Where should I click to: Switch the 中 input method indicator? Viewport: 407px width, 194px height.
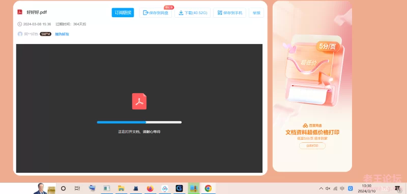click(x=342, y=188)
